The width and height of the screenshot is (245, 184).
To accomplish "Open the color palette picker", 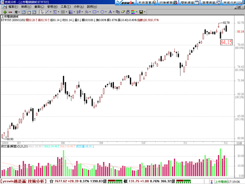I will click(x=133, y=12).
